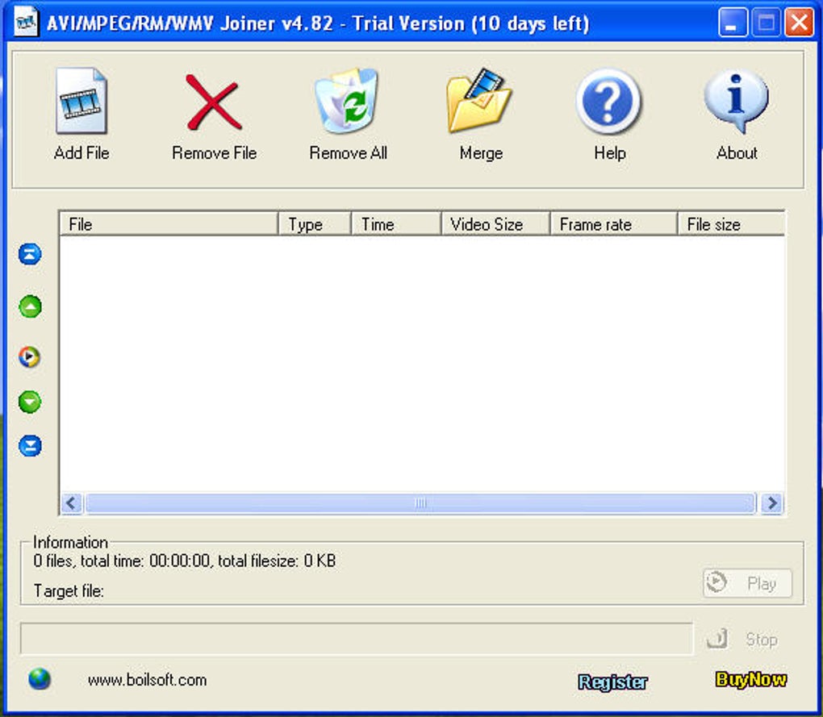This screenshot has height=717, width=823.
Task: Preview file with the media player icon
Action: tap(29, 356)
